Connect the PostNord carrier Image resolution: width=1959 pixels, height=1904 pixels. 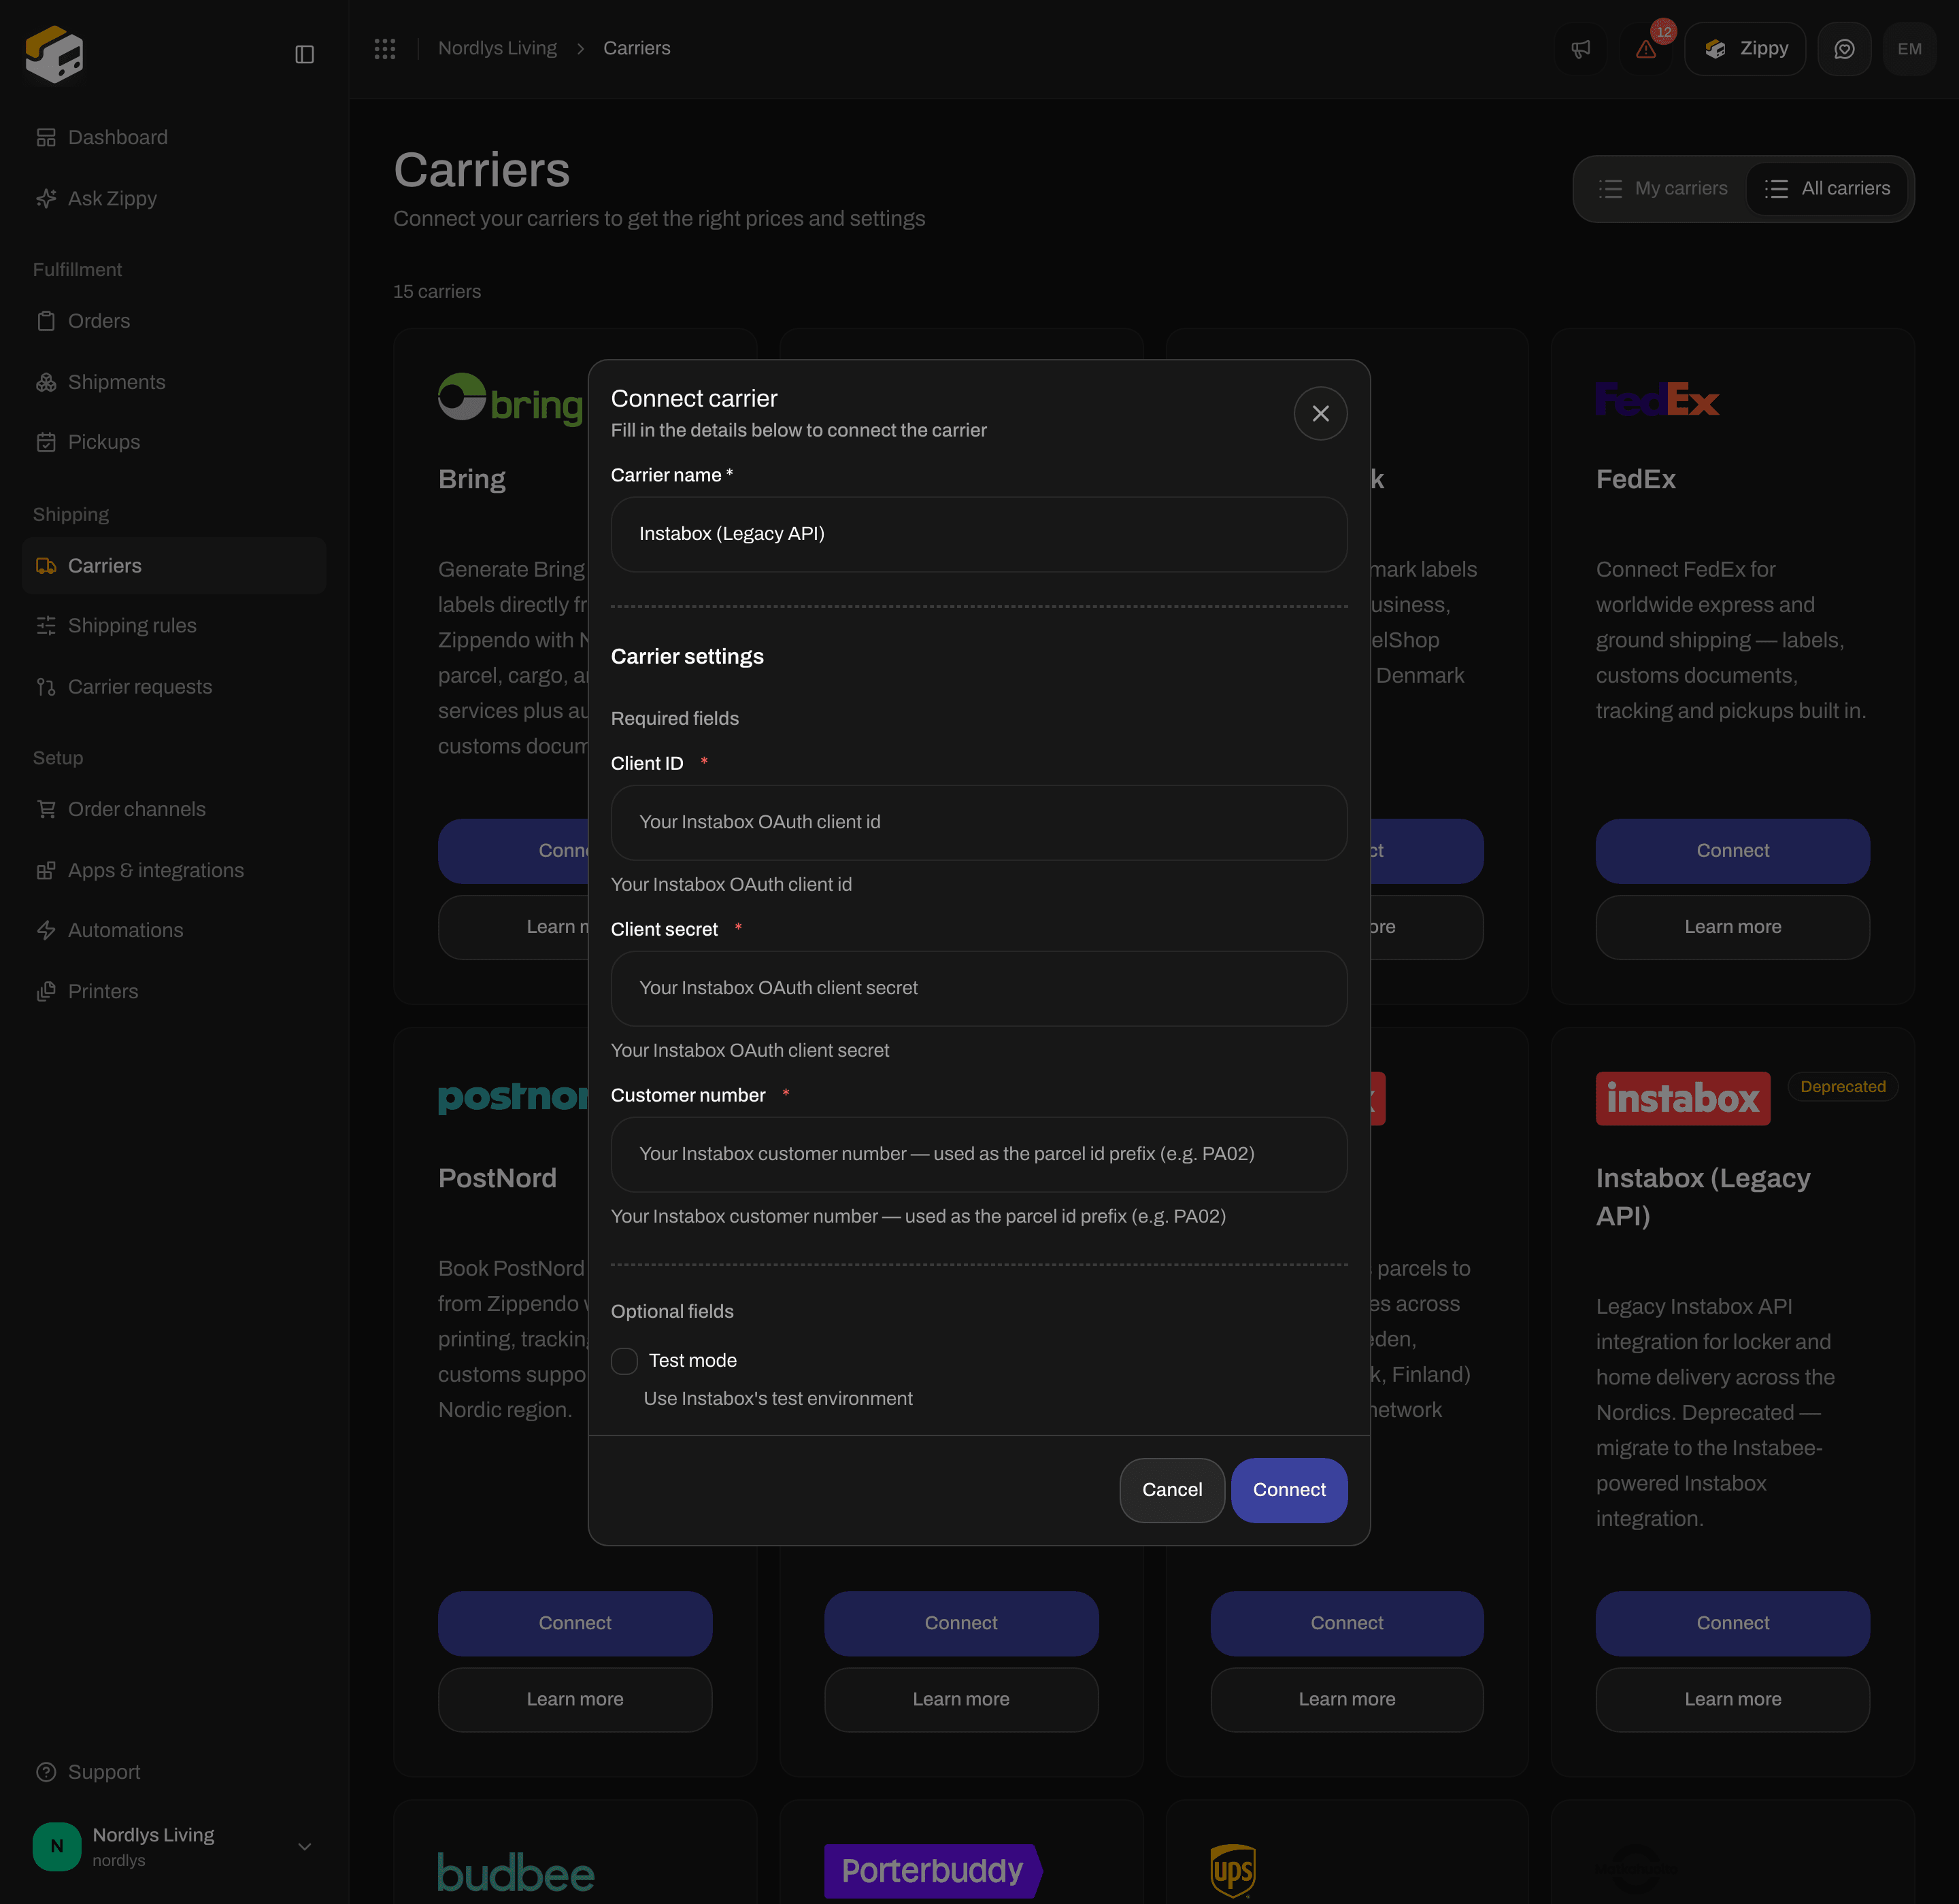[x=574, y=1623]
